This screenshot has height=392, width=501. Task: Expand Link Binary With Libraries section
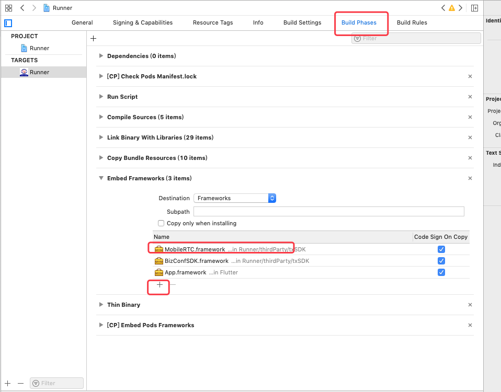click(x=101, y=137)
